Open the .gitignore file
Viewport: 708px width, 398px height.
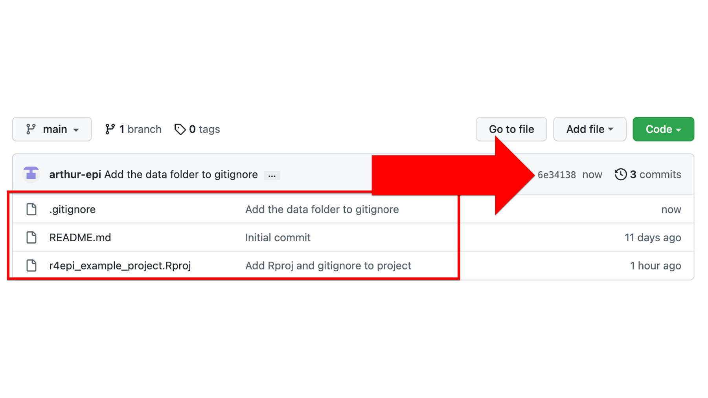[72, 209]
